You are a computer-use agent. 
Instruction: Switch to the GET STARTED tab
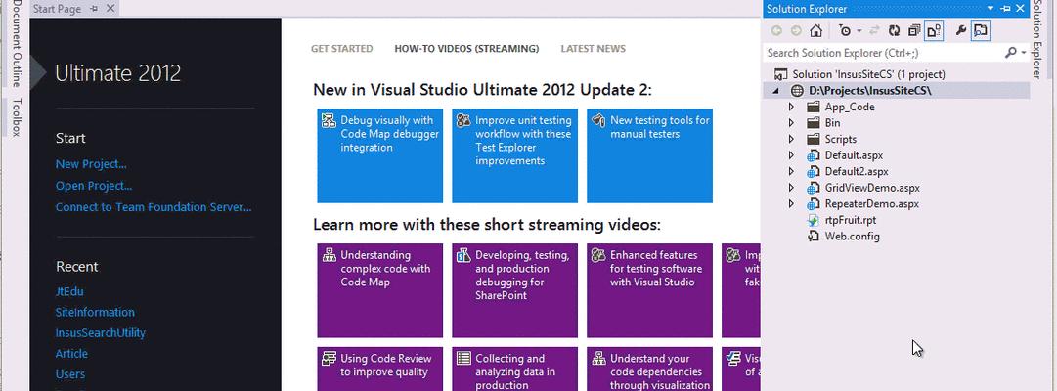coord(341,49)
